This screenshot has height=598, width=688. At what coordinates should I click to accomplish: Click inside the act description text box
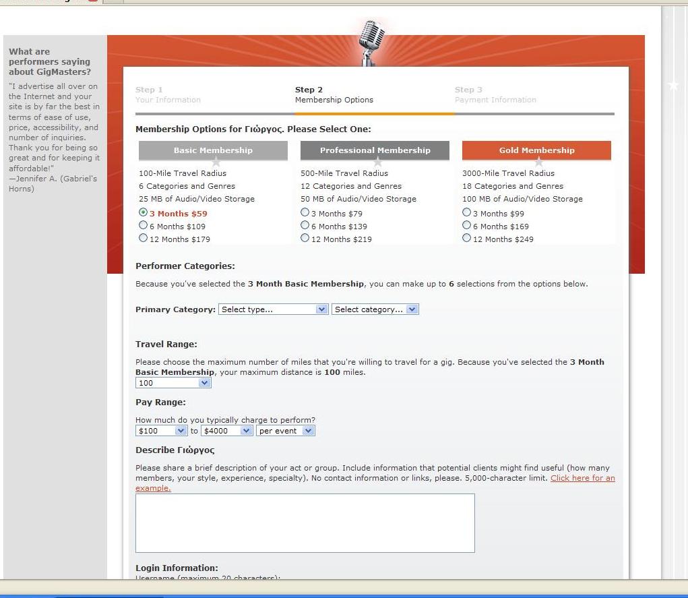coord(305,522)
